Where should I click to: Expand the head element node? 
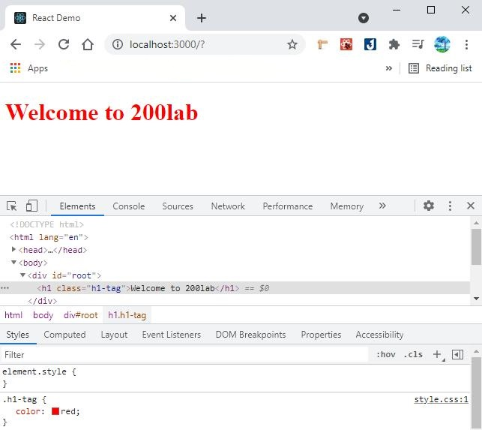pos(13,249)
